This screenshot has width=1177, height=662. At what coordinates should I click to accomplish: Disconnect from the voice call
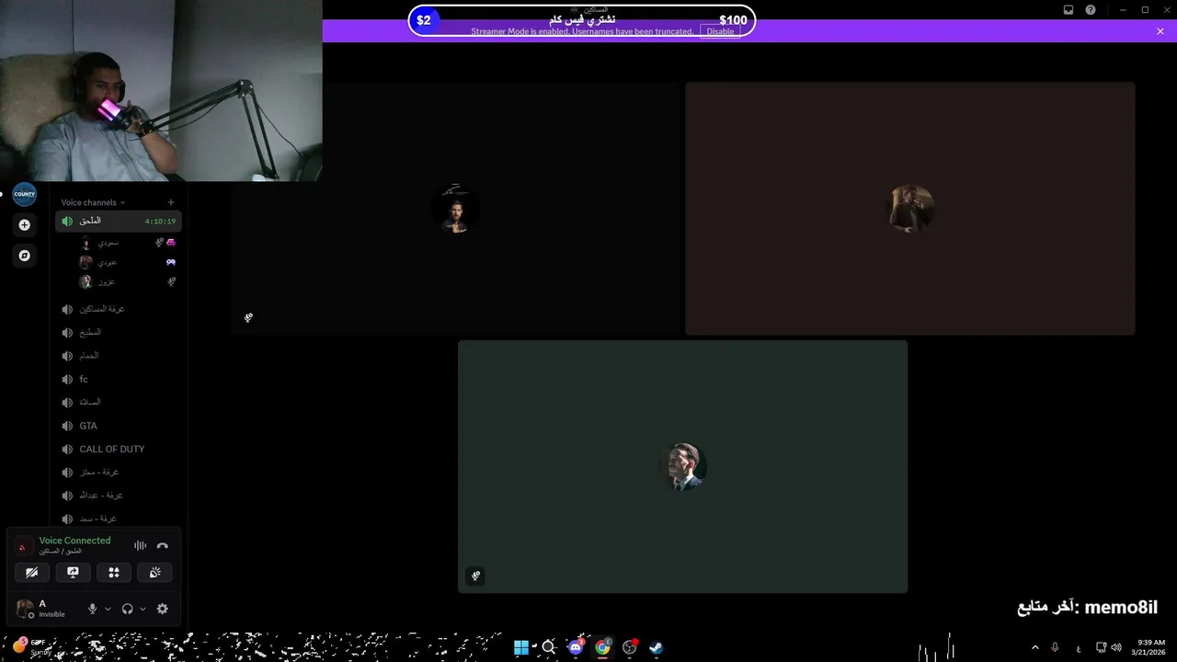click(163, 545)
